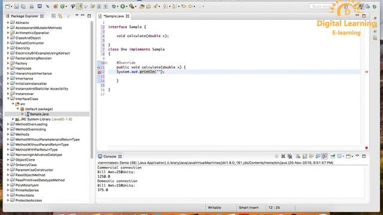
Task: Click the New Java Class green icon
Action: click(x=62, y=7)
